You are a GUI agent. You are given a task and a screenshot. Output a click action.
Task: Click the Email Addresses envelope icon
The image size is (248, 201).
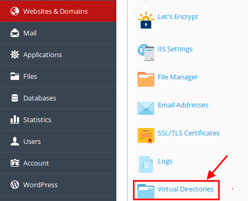tap(146, 108)
